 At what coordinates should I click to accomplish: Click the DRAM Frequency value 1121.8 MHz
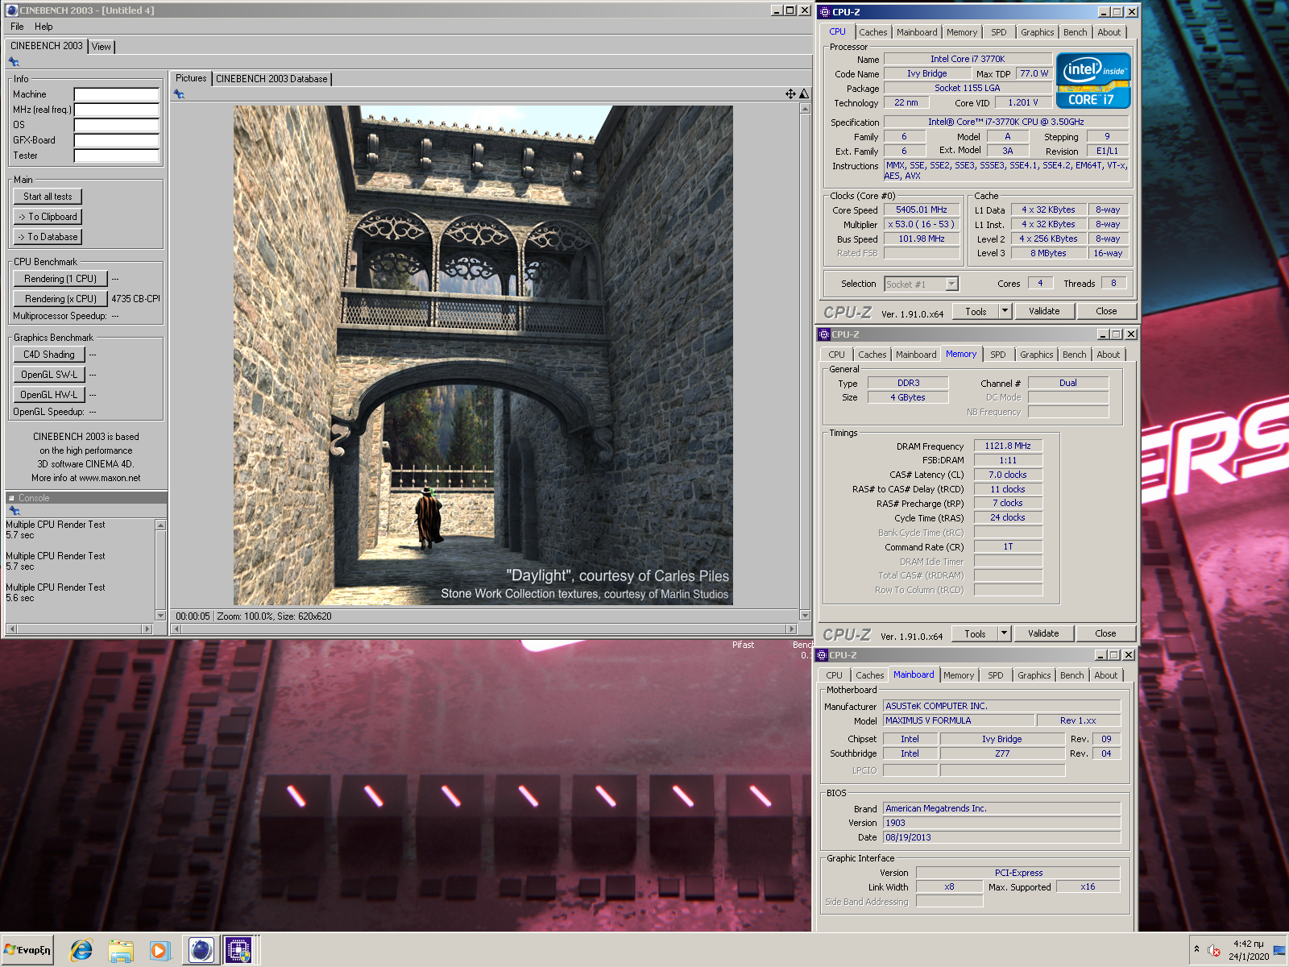pos(1008,446)
